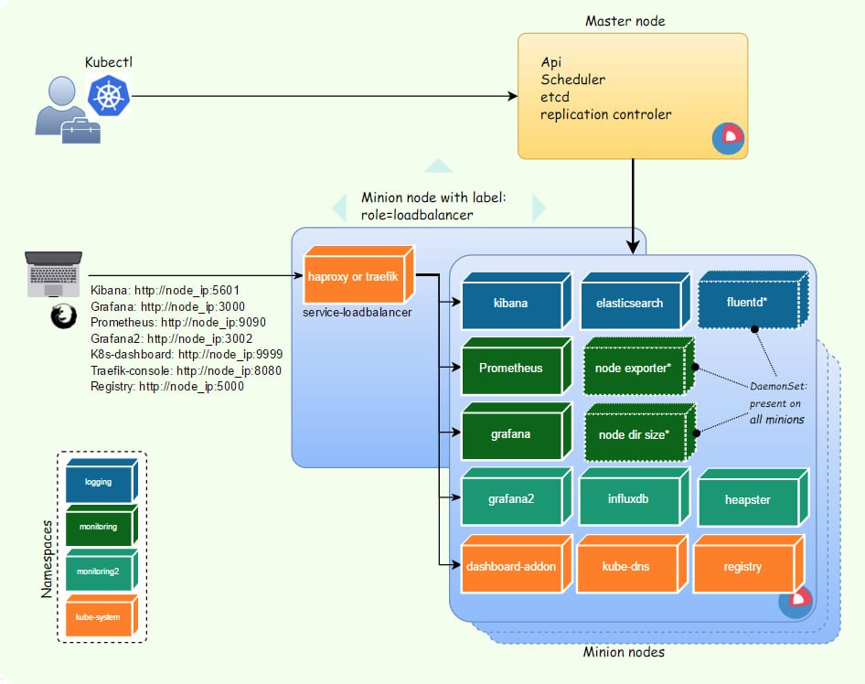The width and height of the screenshot is (865, 684).
Task: Click the Registry http://node_ip:5000 line
Action: pos(167,386)
